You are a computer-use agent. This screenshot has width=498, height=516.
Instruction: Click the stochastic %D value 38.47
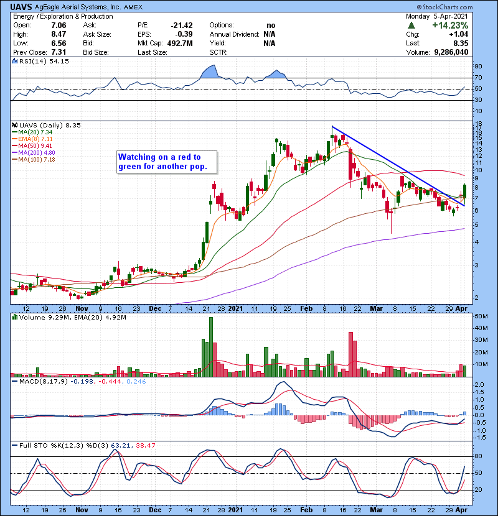pyautogui.click(x=145, y=446)
